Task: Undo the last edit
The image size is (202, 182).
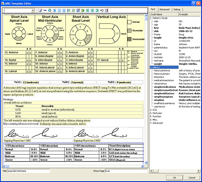Action: pyautogui.click(x=102, y=10)
